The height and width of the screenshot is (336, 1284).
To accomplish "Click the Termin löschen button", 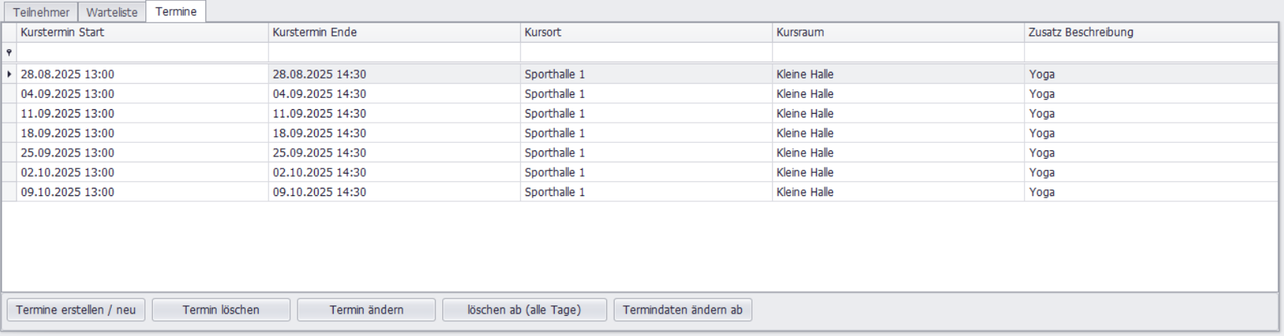I will click(221, 310).
